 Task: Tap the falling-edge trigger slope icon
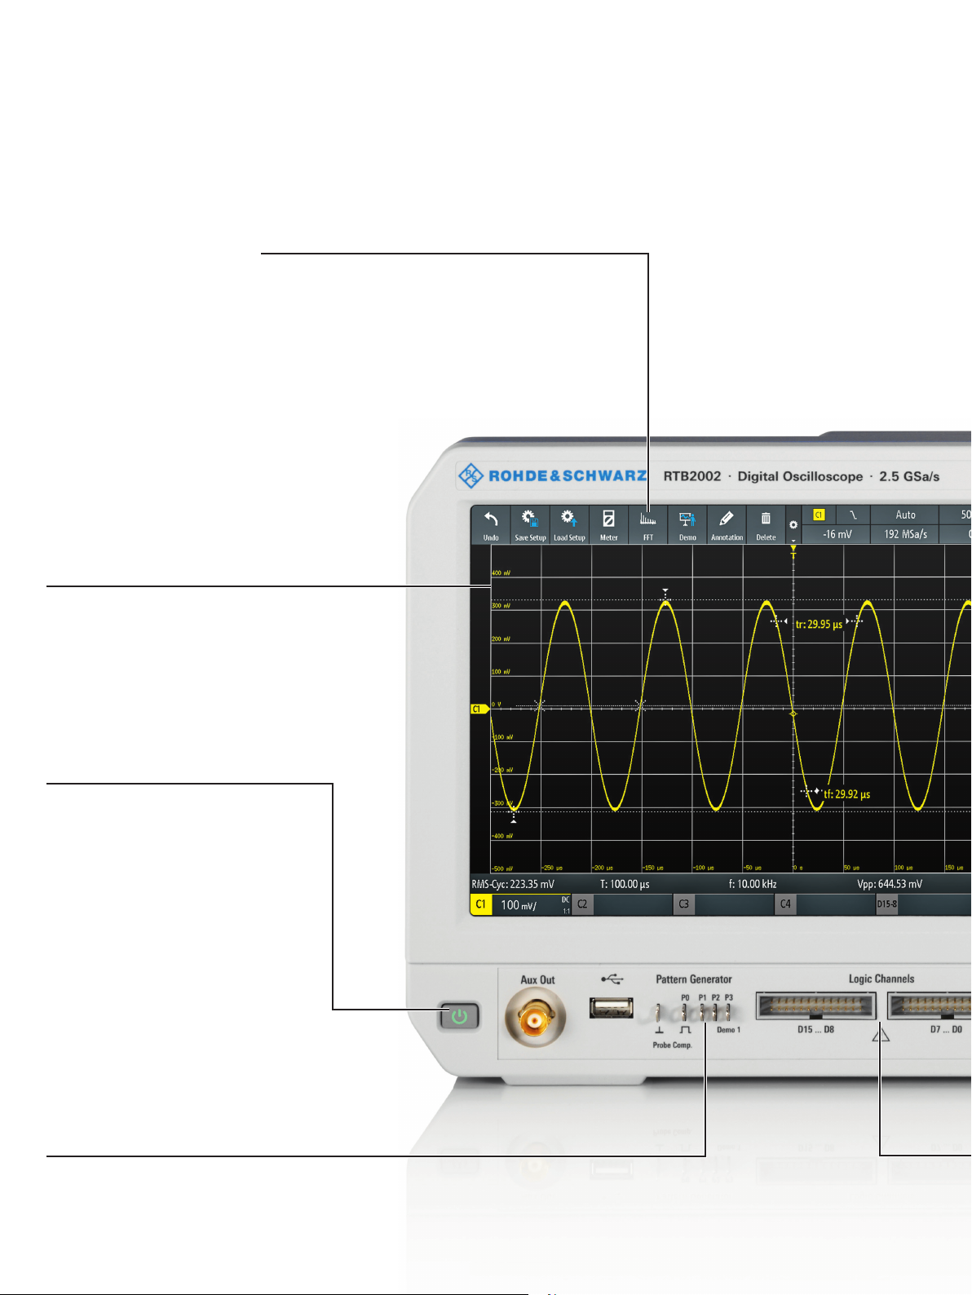click(x=853, y=515)
